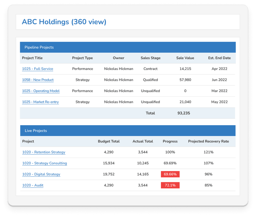Open the 1020 - Retention Strategy project
The width and height of the screenshot is (256, 217).
pos(44,152)
